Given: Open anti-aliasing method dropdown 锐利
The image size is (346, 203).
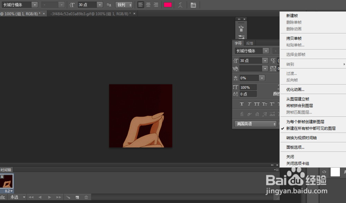Looking at the screenshot, I should pos(124,5).
